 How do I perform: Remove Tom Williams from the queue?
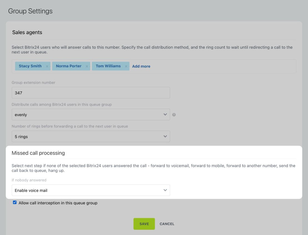click(126, 66)
